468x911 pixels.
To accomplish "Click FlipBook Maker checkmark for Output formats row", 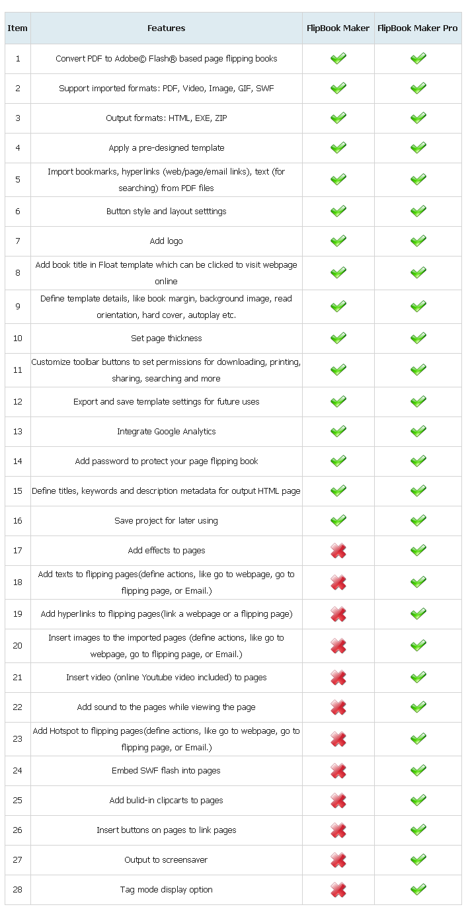I will coord(338,118).
